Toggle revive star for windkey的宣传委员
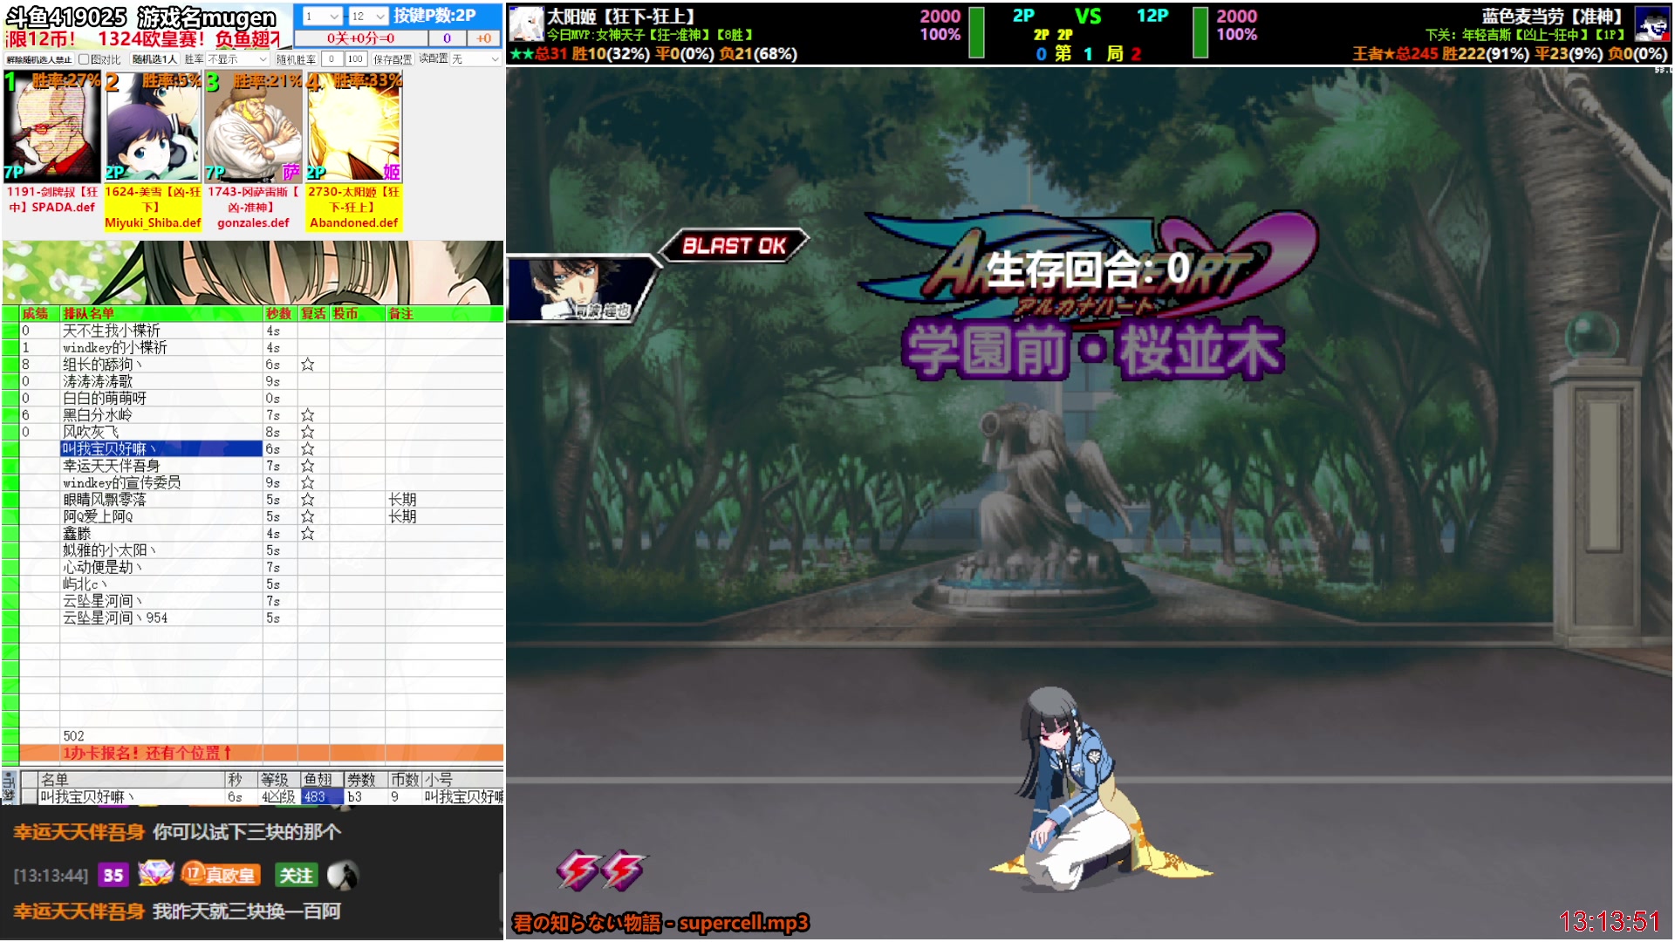Screen dimensions: 1675x942 (308, 482)
